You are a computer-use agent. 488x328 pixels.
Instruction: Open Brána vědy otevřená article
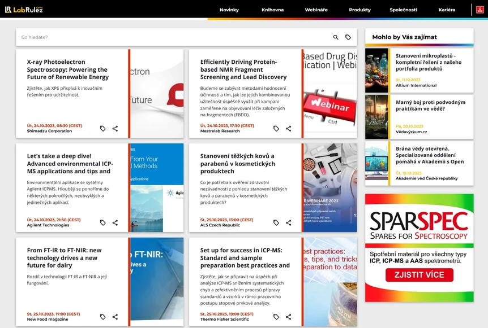(x=430, y=155)
